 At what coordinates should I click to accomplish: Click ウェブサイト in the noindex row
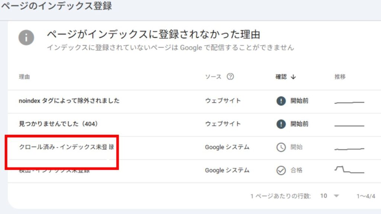point(223,101)
